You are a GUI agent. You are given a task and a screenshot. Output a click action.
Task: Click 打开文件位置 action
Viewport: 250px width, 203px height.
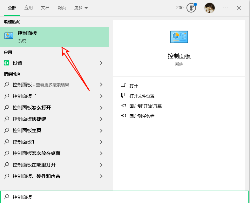pos(142,96)
